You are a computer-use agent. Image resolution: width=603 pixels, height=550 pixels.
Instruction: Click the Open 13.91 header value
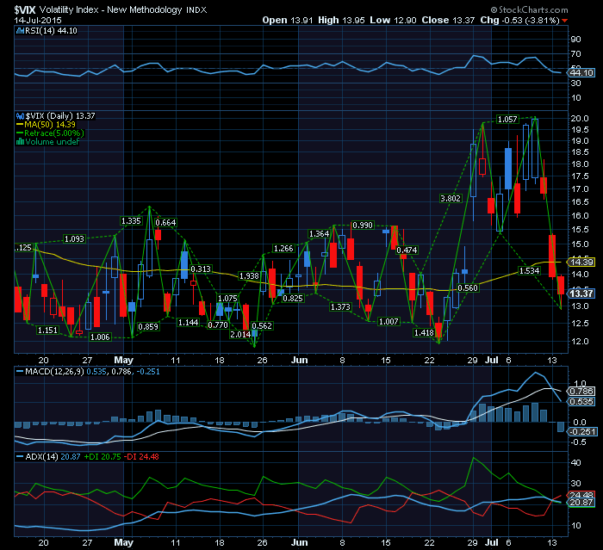(x=288, y=20)
